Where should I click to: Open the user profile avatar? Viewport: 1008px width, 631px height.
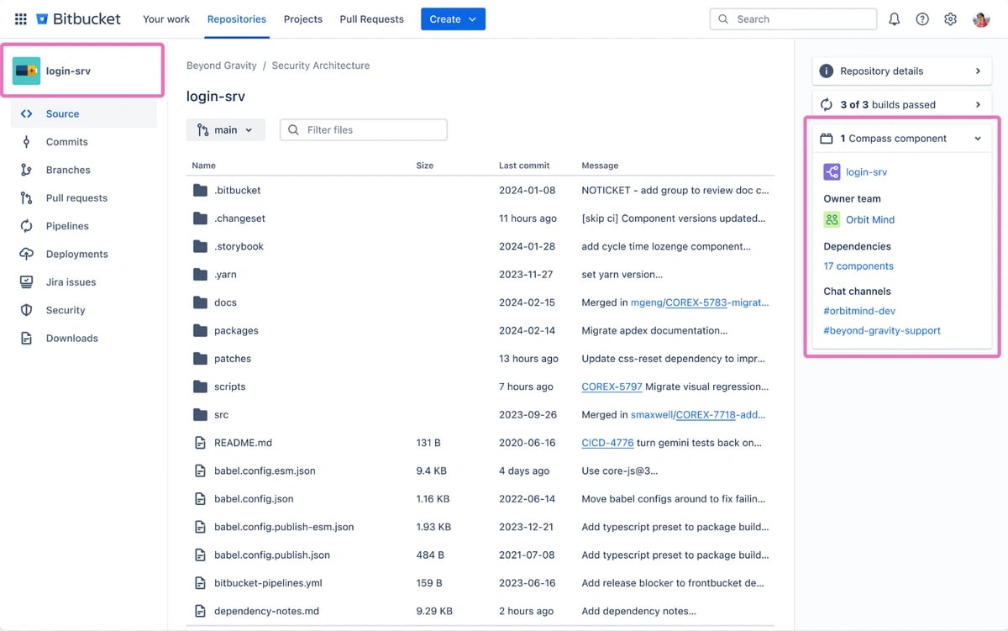pyautogui.click(x=980, y=19)
